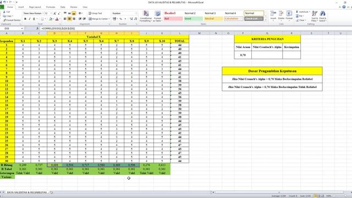
Task: Open the Font Color dropdown arrow
Action: pyautogui.click(x=60, y=19)
